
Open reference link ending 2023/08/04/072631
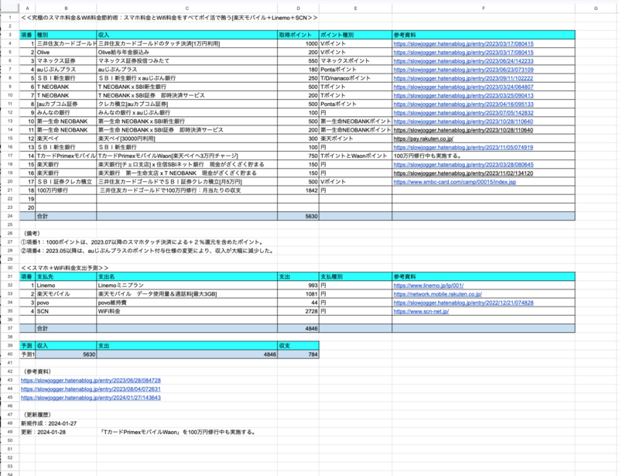(x=91, y=389)
